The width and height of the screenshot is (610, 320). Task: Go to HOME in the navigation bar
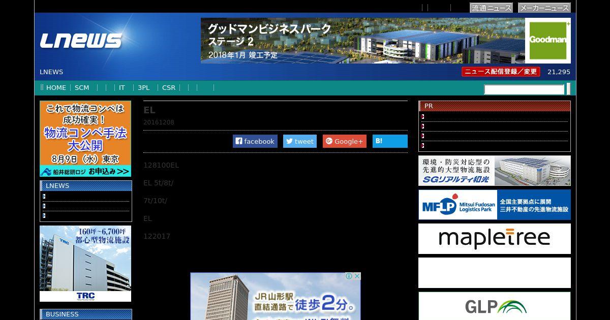pos(56,87)
